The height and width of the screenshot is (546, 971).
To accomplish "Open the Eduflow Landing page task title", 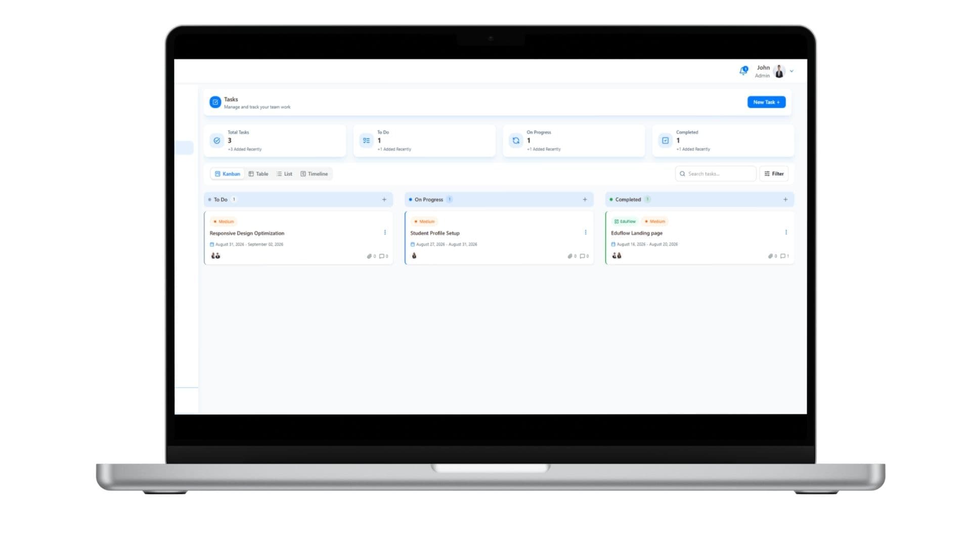I will (x=637, y=234).
